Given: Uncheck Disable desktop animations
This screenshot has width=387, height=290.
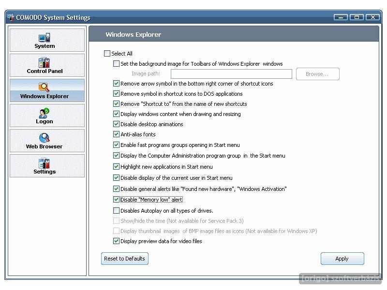Looking at the screenshot, I should [x=116, y=124].
